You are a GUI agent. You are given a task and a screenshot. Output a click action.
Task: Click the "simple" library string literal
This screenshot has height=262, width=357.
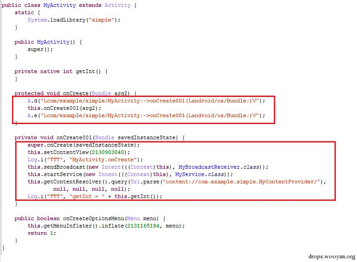(102, 20)
